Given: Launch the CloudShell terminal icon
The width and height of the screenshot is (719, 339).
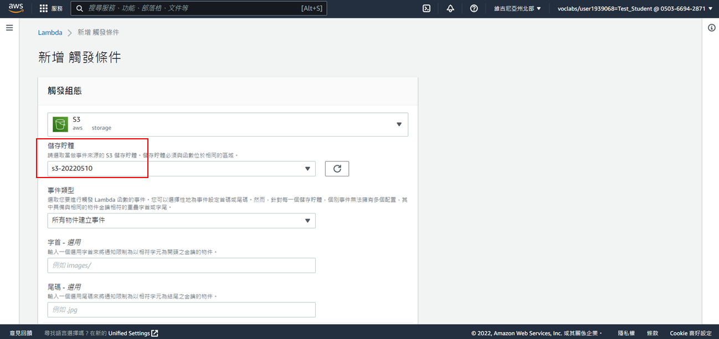Looking at the screenshot, I should point(427,8).
